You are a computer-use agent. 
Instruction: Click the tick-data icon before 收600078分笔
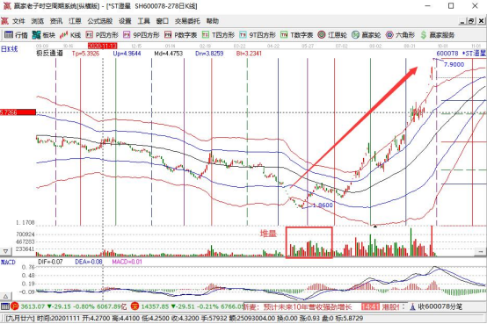[413, 307]
